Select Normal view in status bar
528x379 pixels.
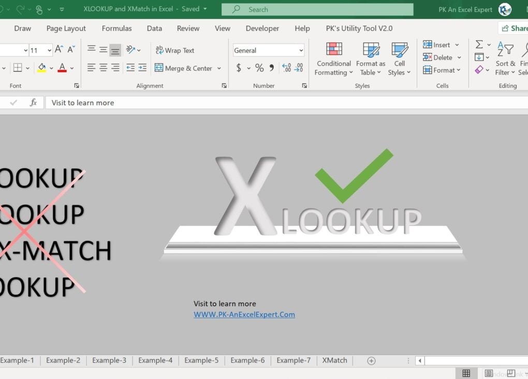466,373
